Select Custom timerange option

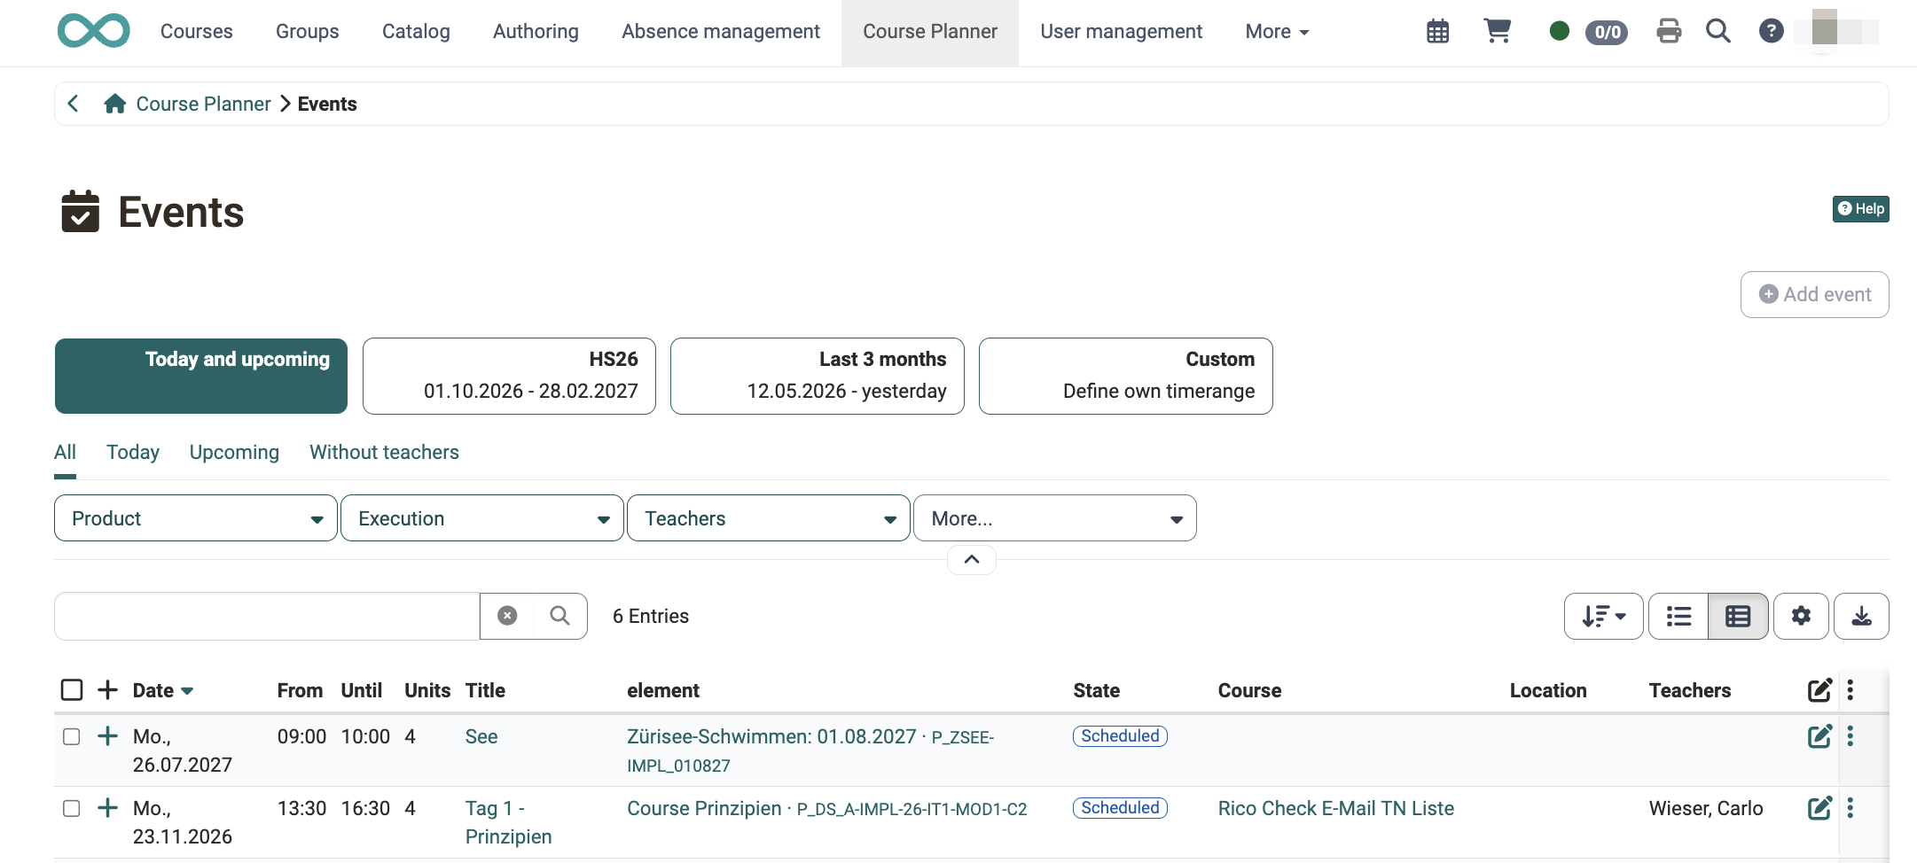[1125, 376]
